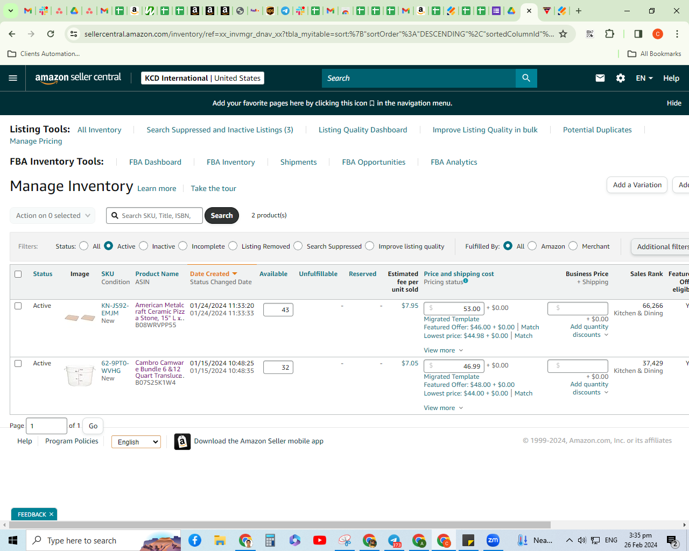The height and width of the screenshot is (551, 689).
Task: Open the Windows notification center icon
Action: pos(672,540)
